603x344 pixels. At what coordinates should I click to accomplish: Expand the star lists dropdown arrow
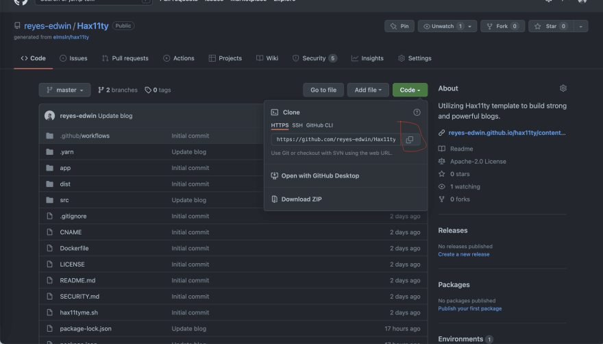click(580, 26)
